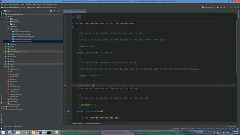This screenshot has height=135, width=240.
Task: Open the command prompt window from taskbar
Action: (x=49, y=132)
